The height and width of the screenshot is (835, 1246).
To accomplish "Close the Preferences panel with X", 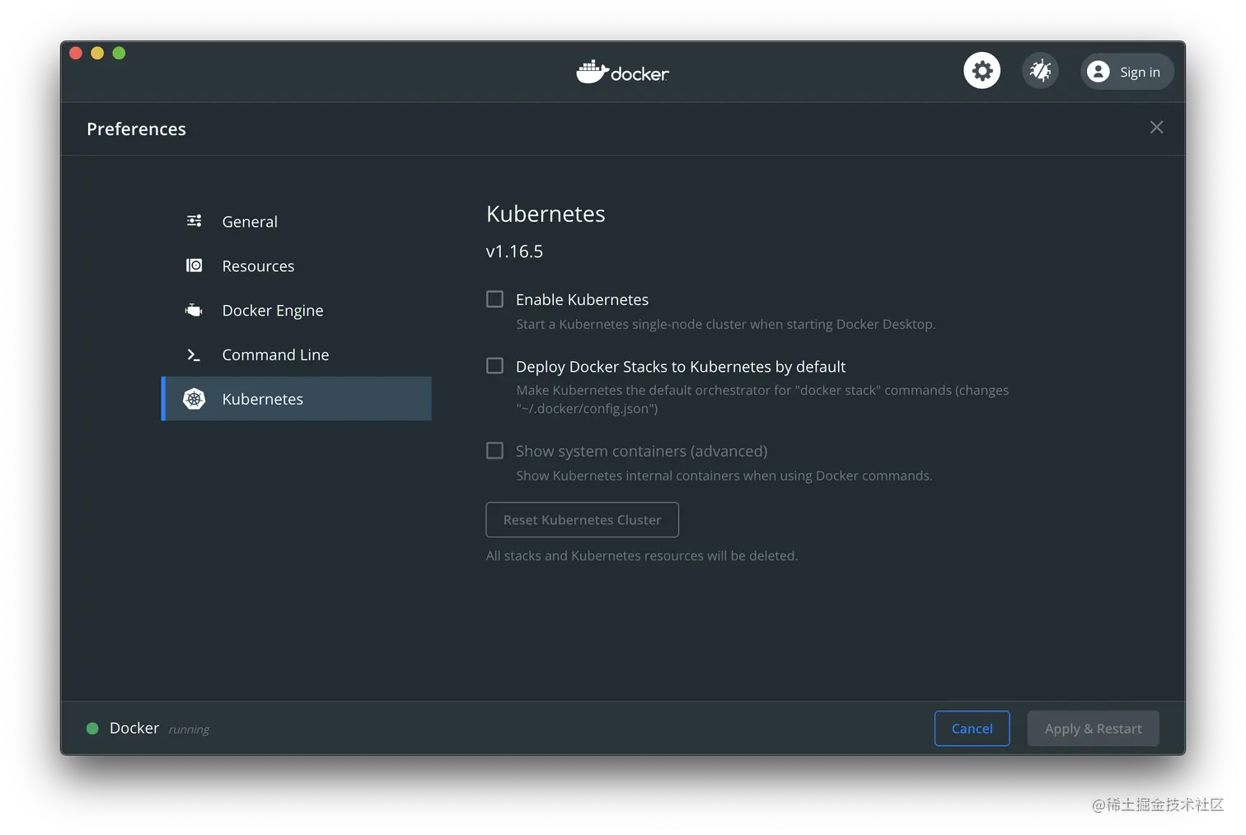I will pos(1156,127).
